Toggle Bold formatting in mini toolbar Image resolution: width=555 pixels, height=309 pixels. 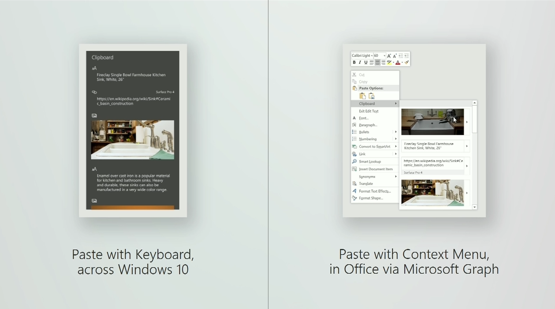pyautogui.click(x=354, y=63)
